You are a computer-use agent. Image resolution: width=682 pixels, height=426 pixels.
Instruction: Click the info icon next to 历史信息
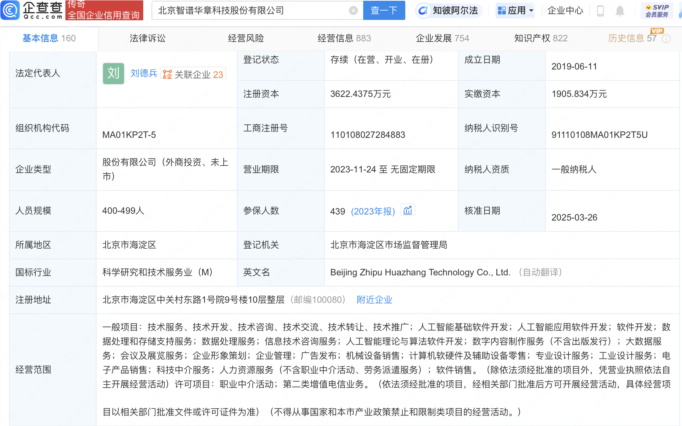[x=666, y=39]
